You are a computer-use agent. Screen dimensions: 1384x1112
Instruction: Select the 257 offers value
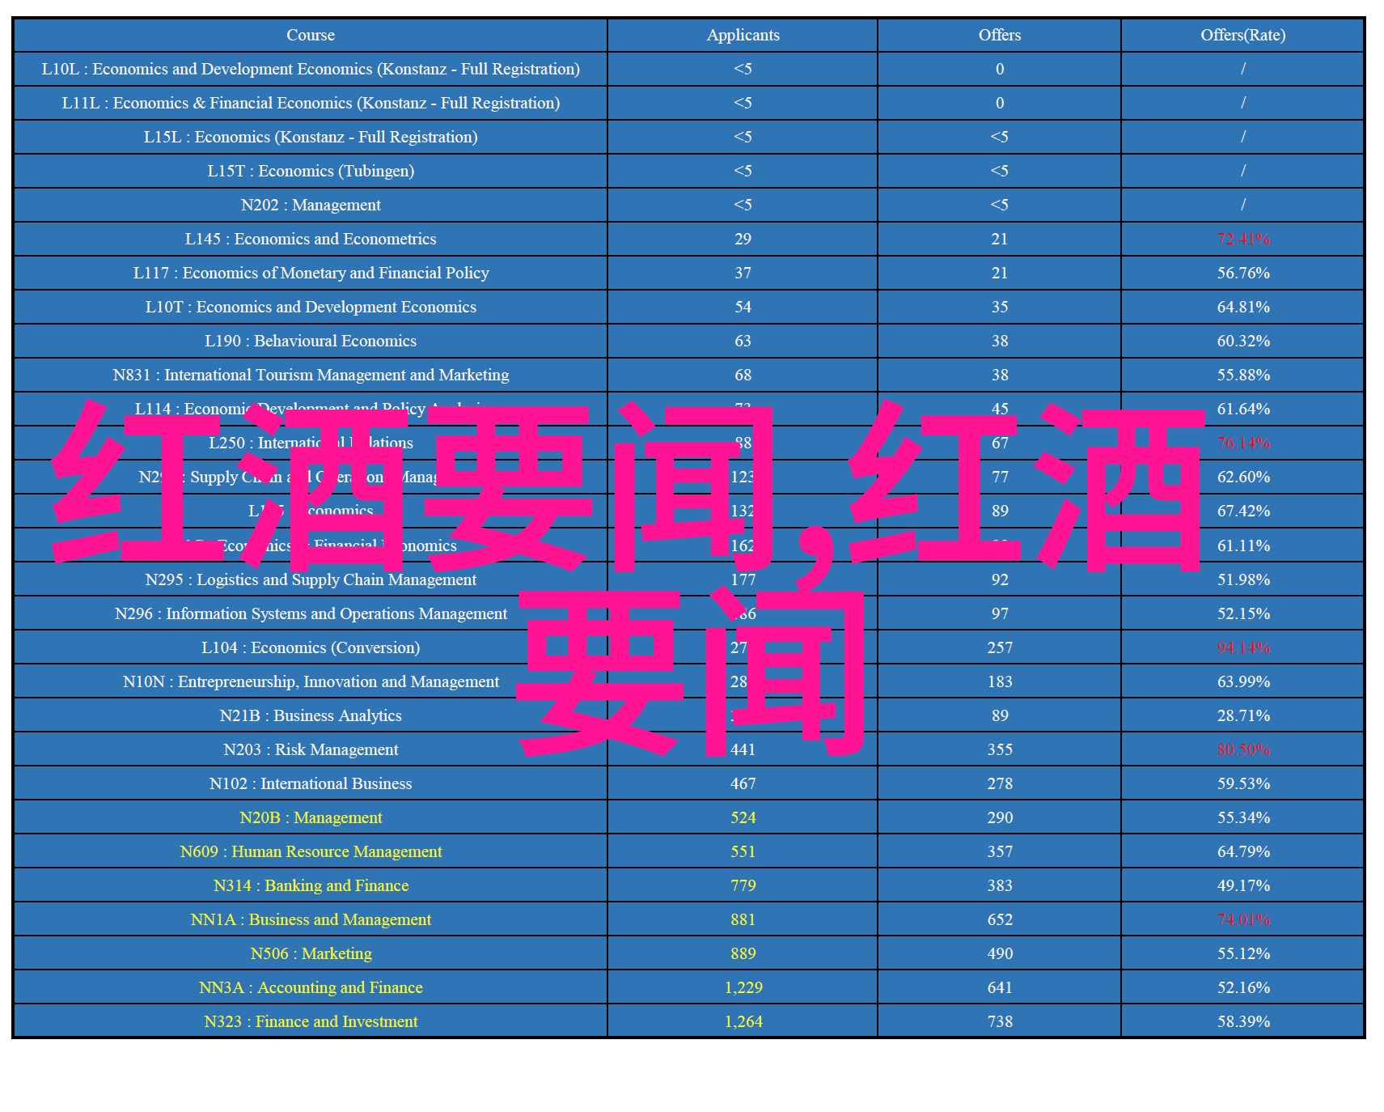click(1000, 647)
